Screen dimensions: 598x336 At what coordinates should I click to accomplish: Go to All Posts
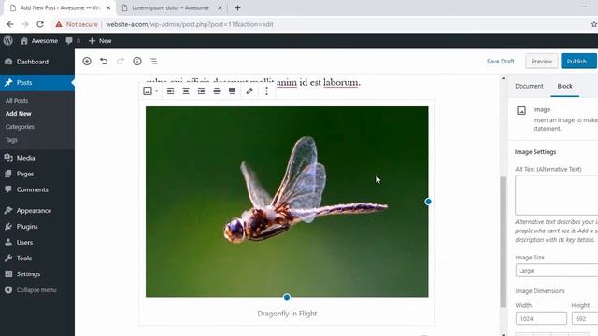17,101
